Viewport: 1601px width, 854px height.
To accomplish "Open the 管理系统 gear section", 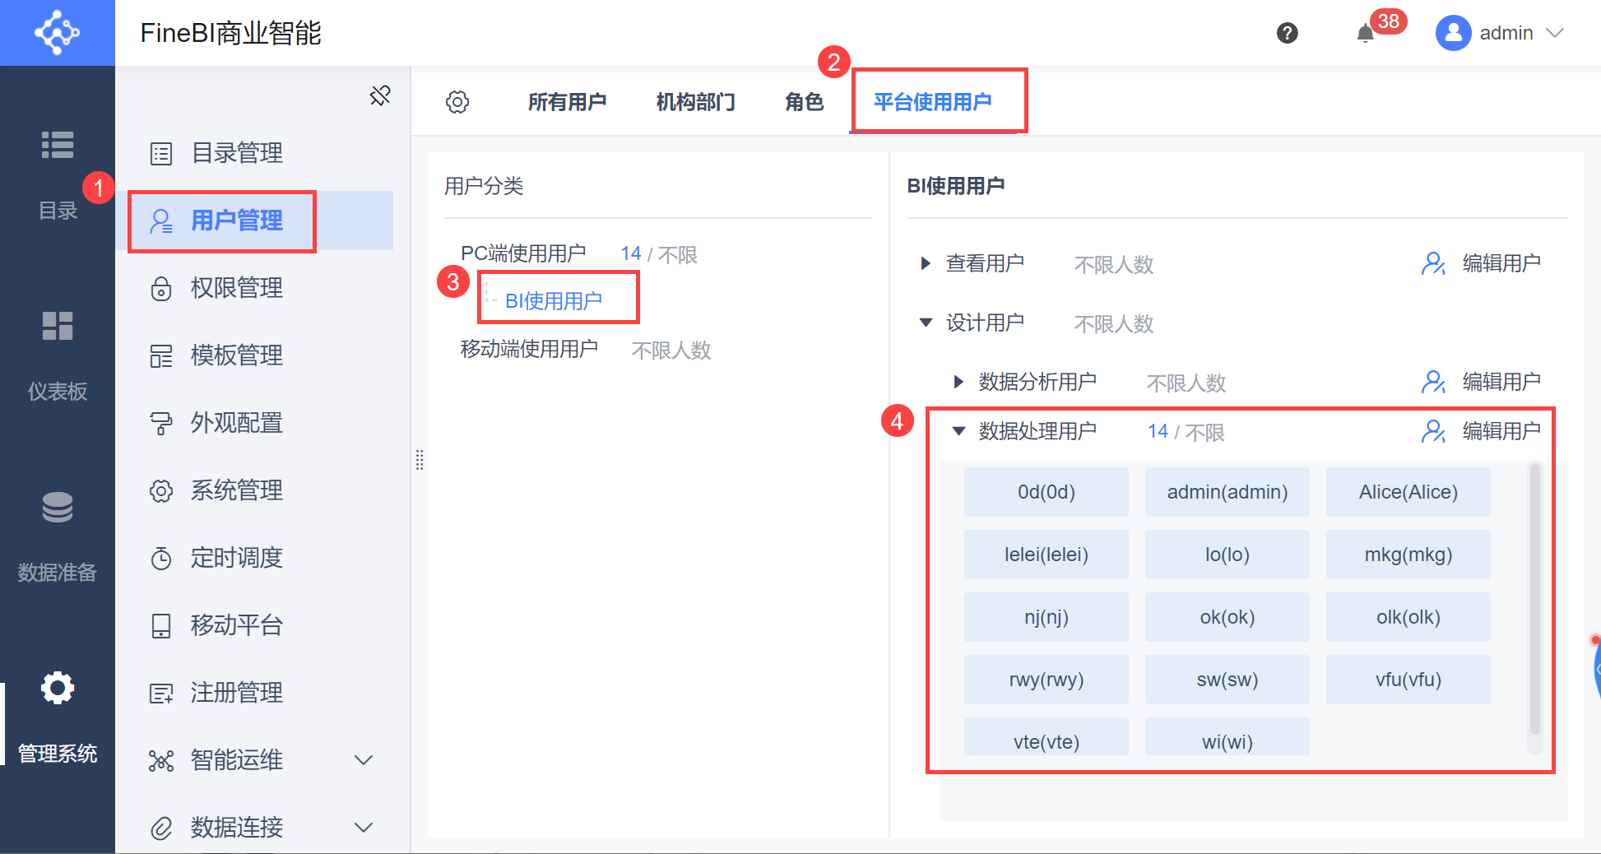I will click(x=58, y=718).
